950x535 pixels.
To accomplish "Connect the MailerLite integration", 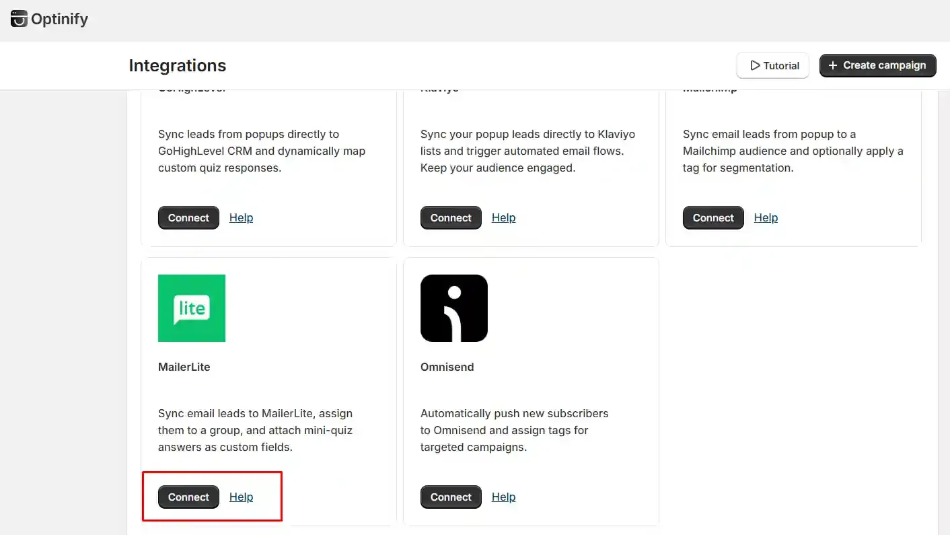I will (188, 497).
